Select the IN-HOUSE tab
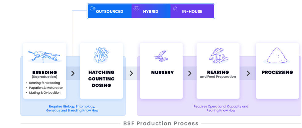 coord(192,11)
